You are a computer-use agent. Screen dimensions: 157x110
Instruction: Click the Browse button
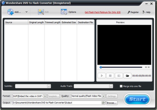tap(112, 103)
